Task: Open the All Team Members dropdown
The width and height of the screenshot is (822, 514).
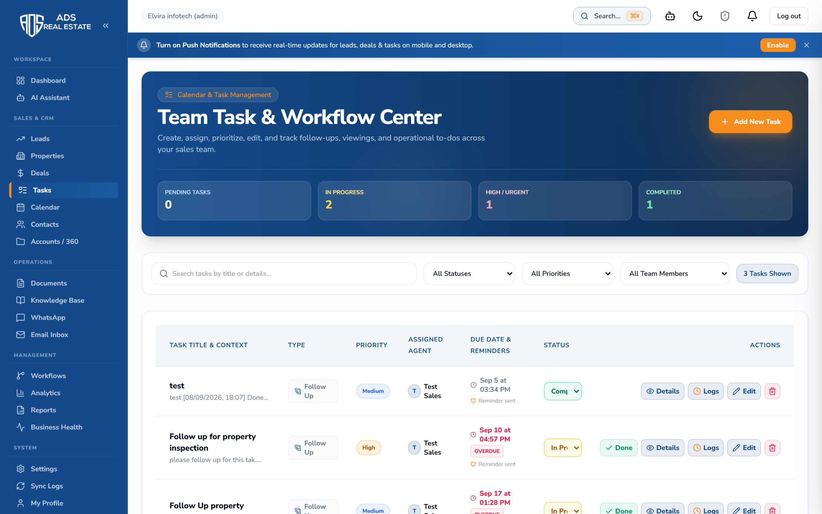Action: pyautogui.click(x=675, y=274)
